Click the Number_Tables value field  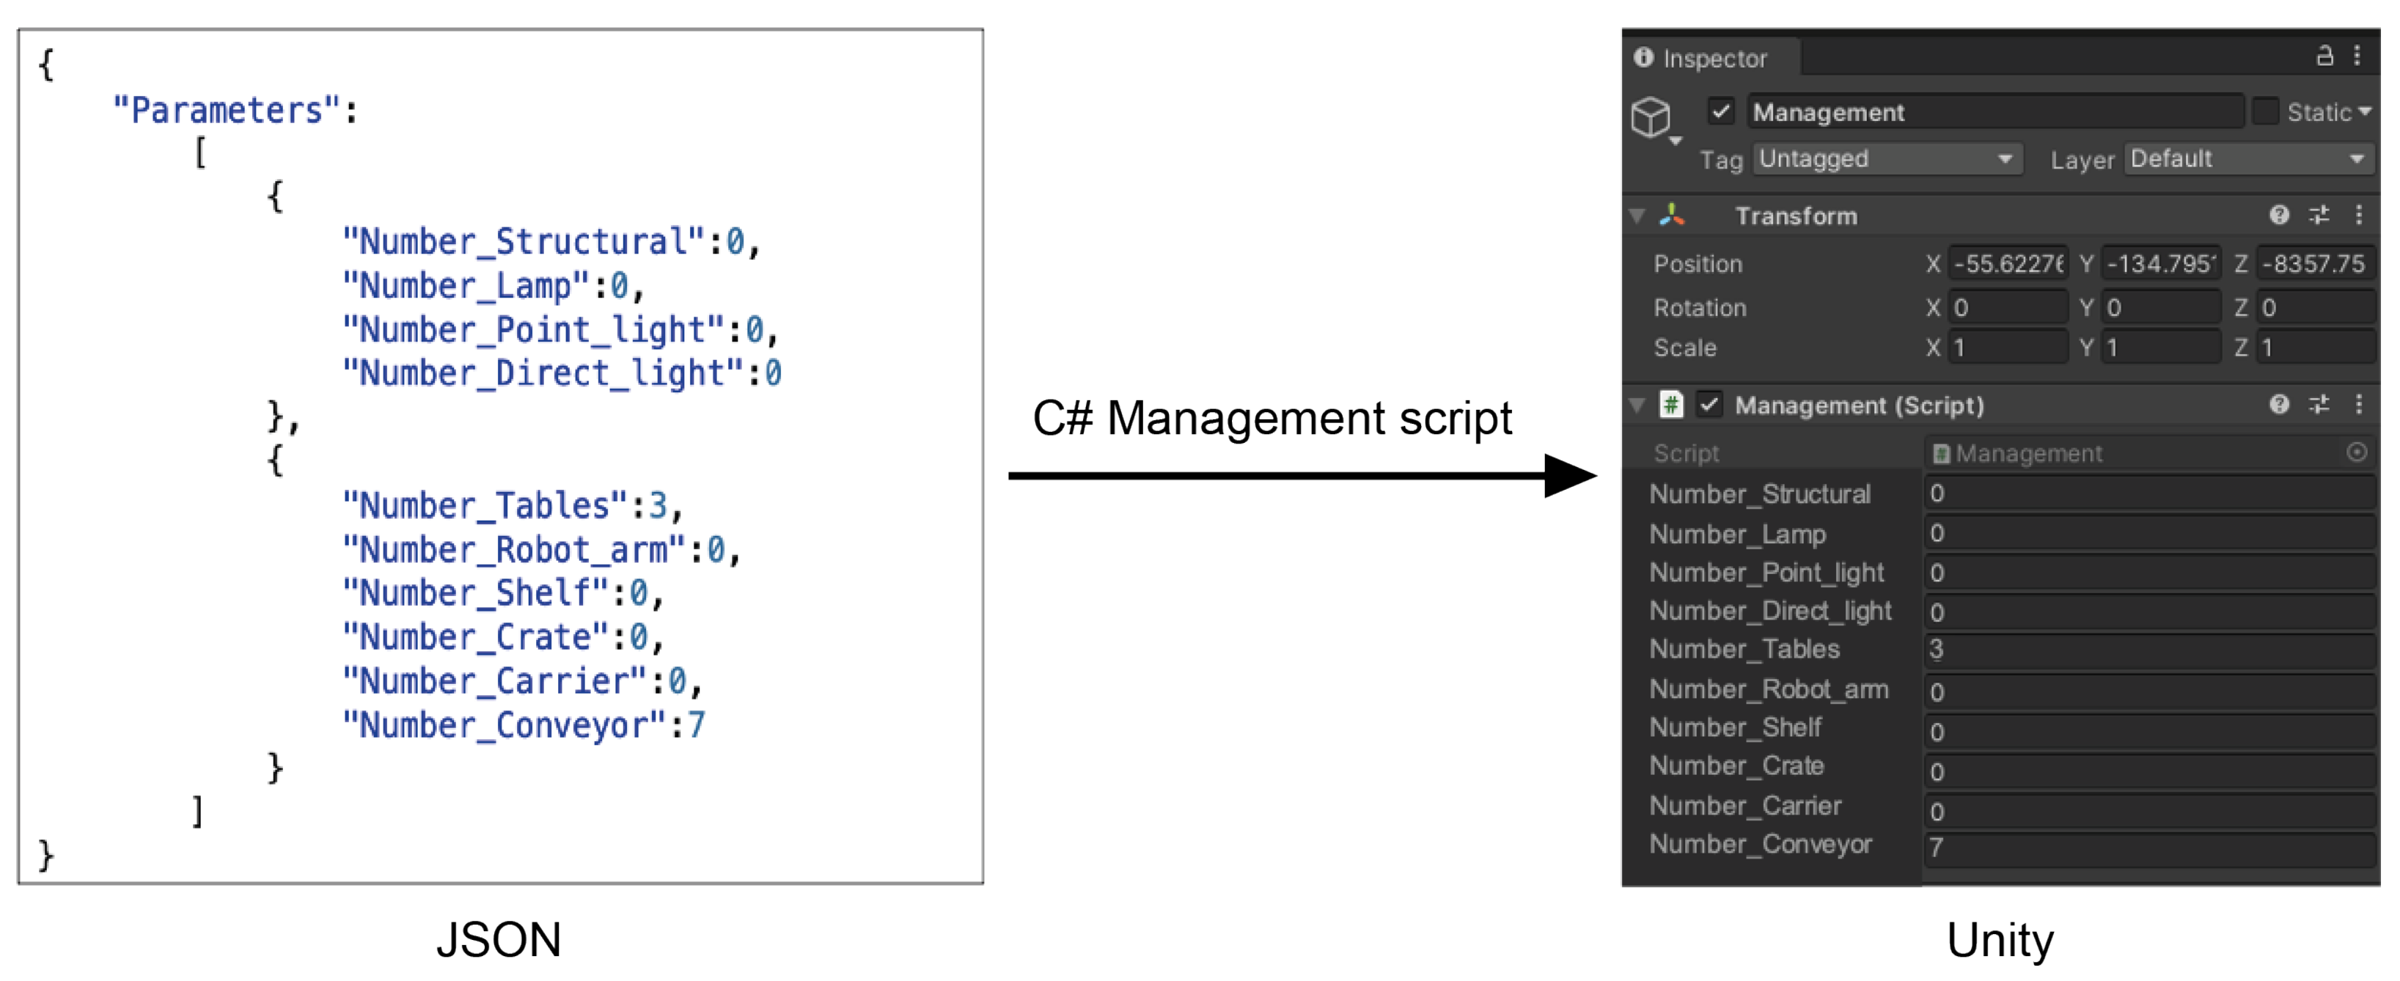(x=2148, y=650)
